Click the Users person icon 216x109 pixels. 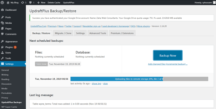pos(2,53)
